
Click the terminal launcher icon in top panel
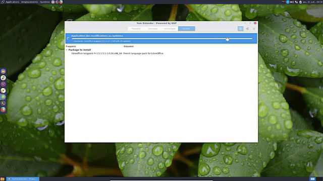pyautogui.click(x=57, y=2)
